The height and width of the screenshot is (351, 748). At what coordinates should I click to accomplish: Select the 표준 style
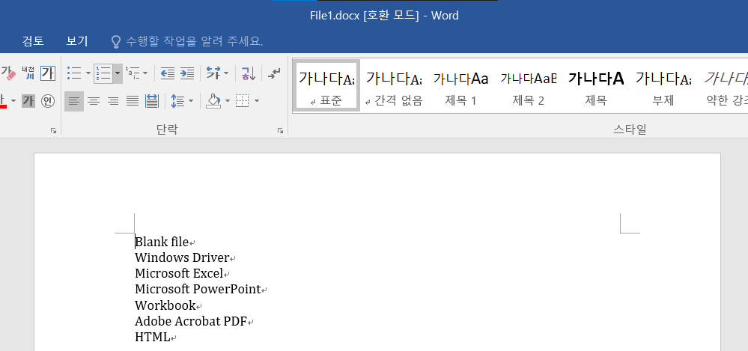tap(326, 86)
